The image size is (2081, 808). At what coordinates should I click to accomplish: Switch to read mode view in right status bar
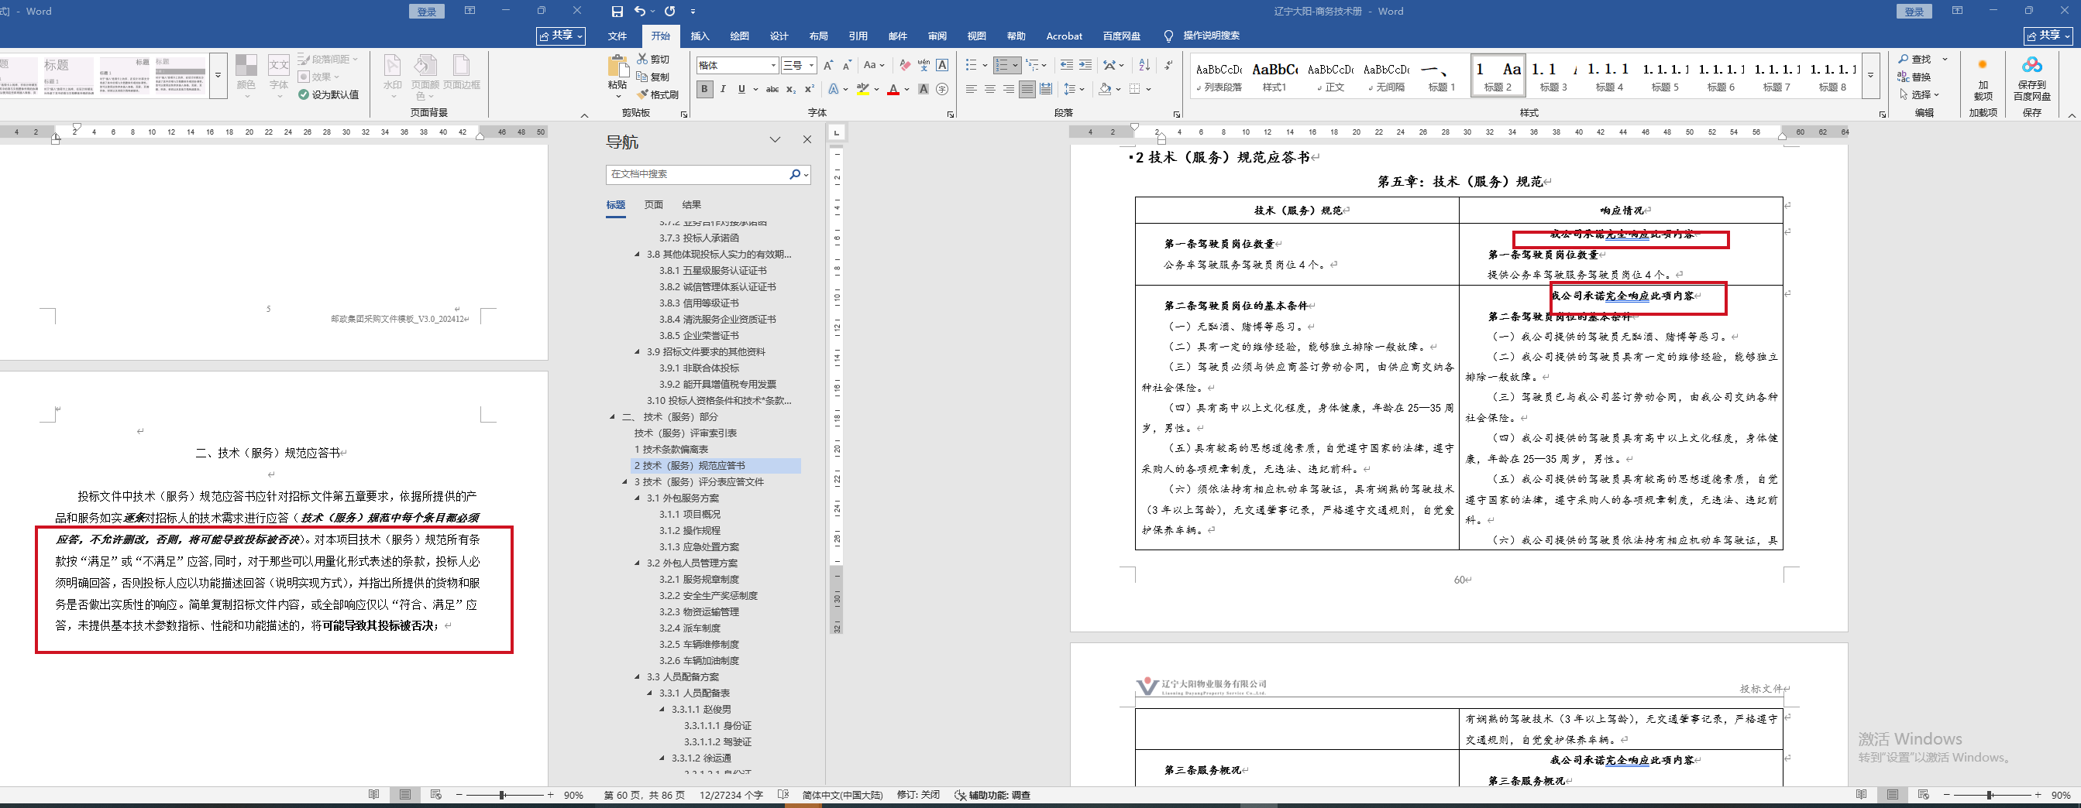tap(1861, 795)
